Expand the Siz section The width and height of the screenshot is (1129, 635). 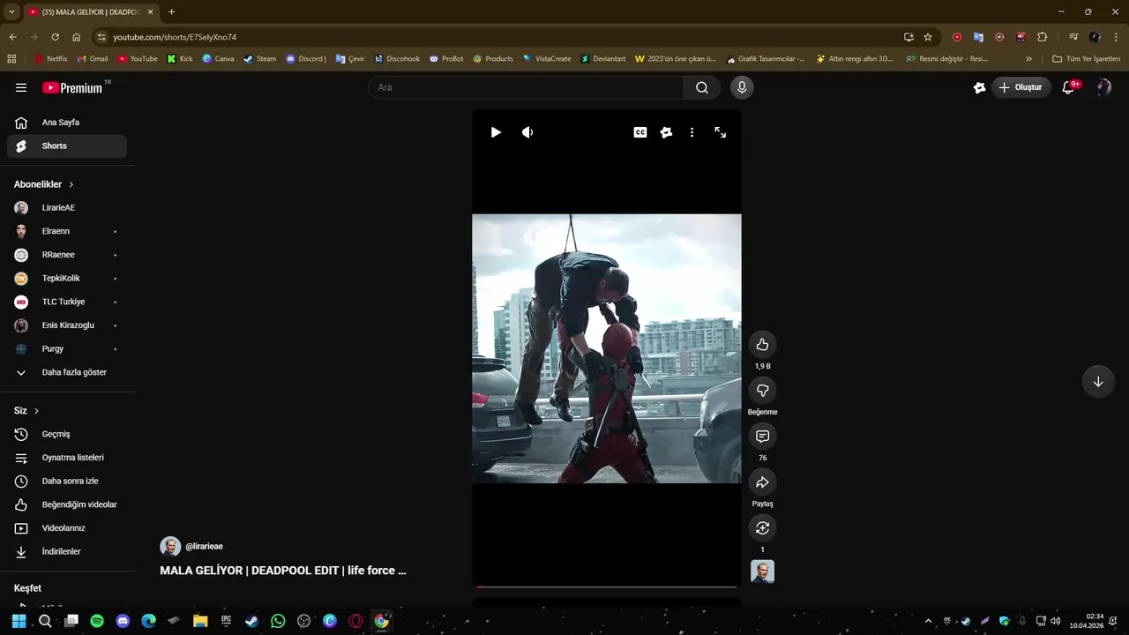coord(26,411)
